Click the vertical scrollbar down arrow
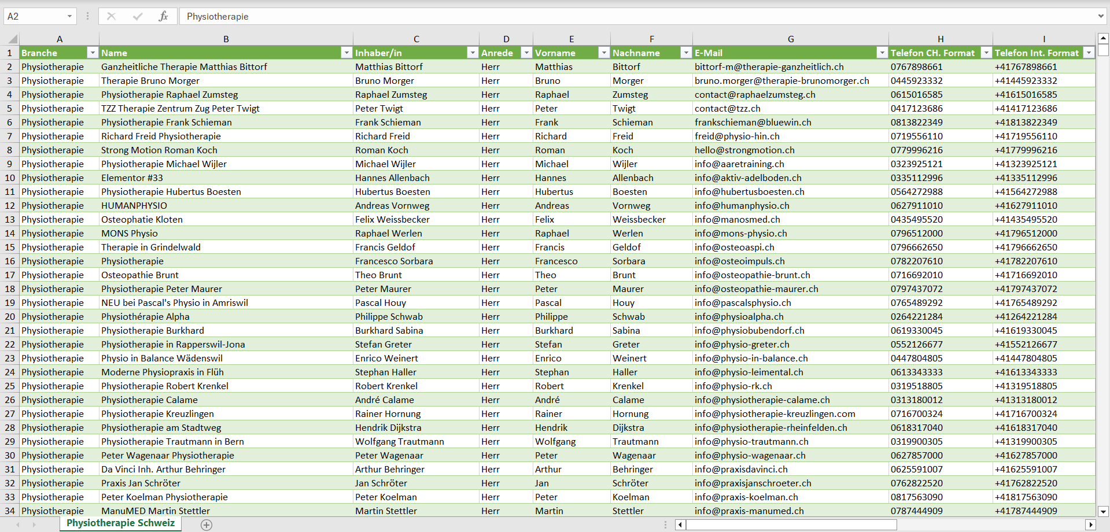This screenshot has width=1110, height=532. 1103,511
